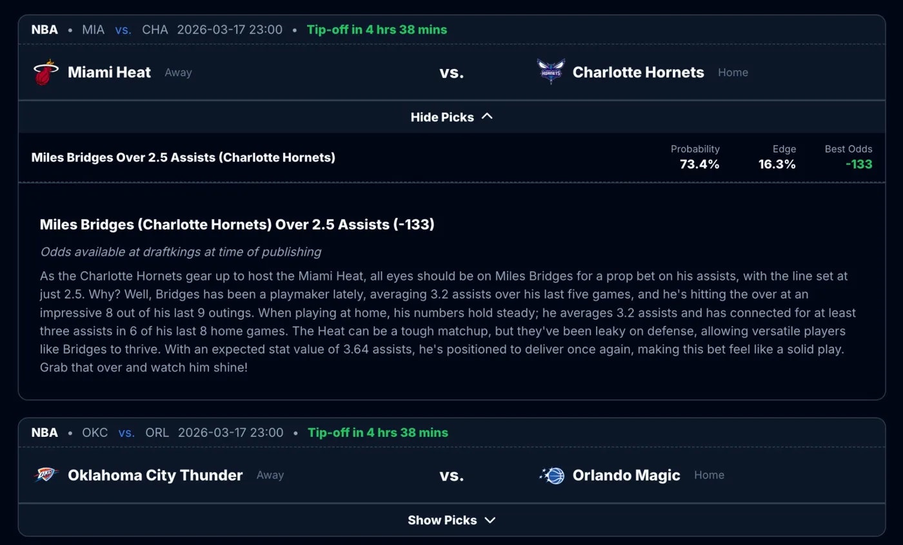Select the NBA label on the Heat game

tap(45, 30)
